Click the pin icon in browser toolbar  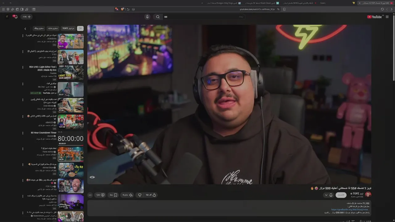(13, 9)
